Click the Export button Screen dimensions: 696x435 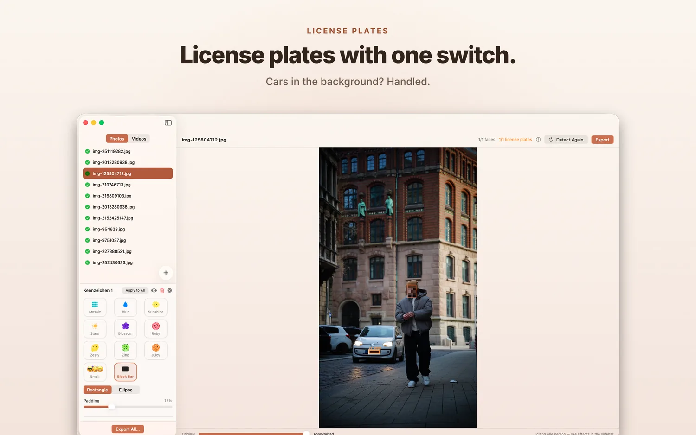602,140
